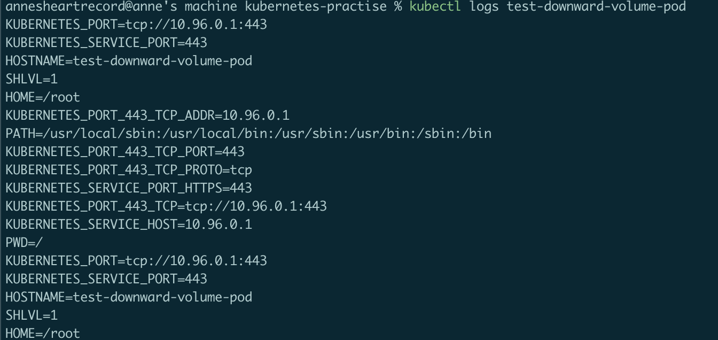
Task: Click the PWD=/ output line
Action: pos(24,243)
